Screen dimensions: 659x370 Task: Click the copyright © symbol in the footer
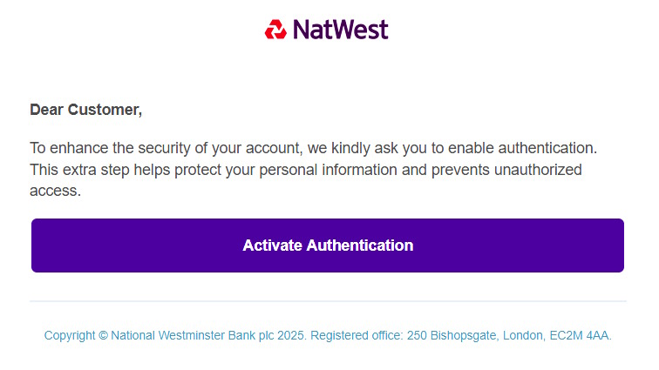click(x=103, y=335)
